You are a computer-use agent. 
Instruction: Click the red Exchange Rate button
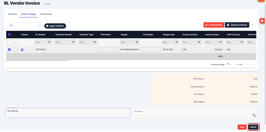[214, 25]
